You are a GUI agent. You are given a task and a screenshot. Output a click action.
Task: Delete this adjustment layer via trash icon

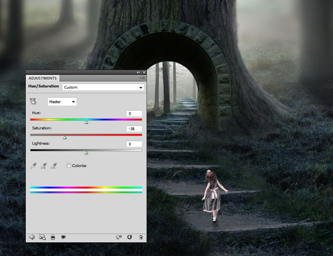(140, 236)
